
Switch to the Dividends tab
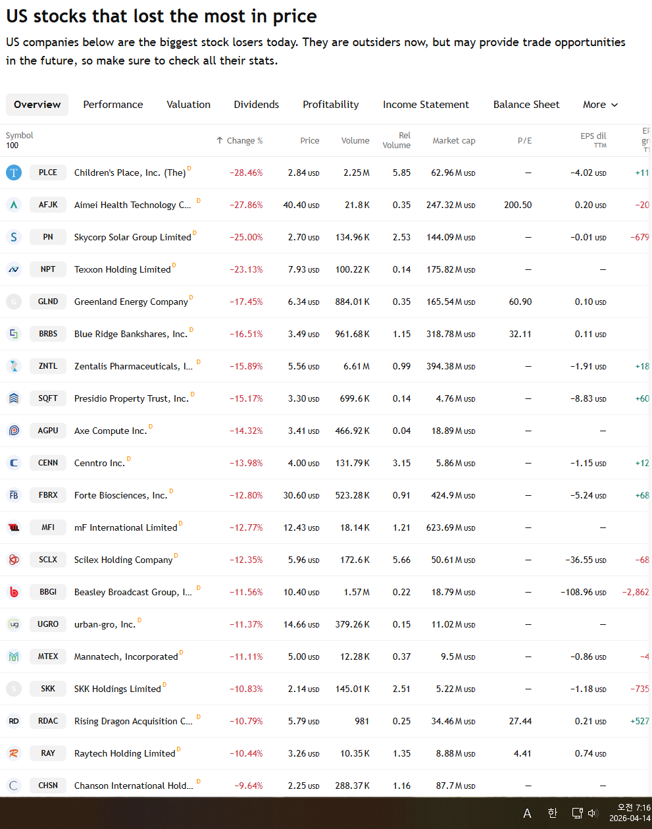click(257, 105)
